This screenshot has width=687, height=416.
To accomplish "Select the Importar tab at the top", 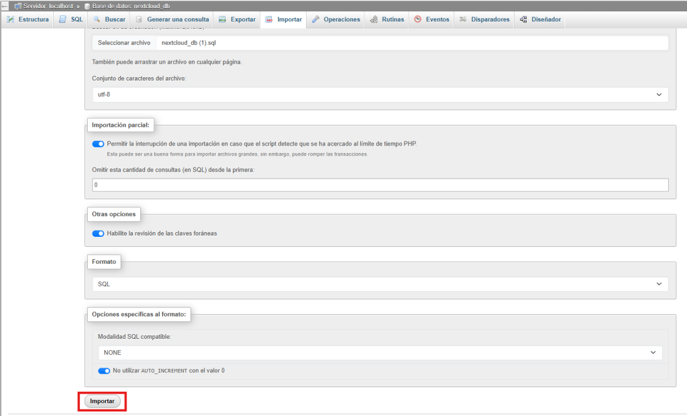I will pos(284,19).
